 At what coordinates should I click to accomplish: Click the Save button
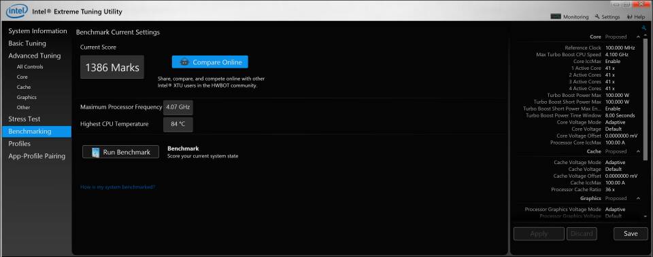point(631,234)
